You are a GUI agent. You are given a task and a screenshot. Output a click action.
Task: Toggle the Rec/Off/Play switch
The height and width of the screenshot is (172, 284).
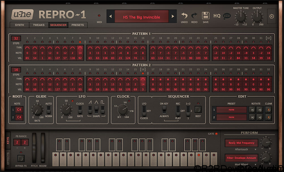coord(178,110)
